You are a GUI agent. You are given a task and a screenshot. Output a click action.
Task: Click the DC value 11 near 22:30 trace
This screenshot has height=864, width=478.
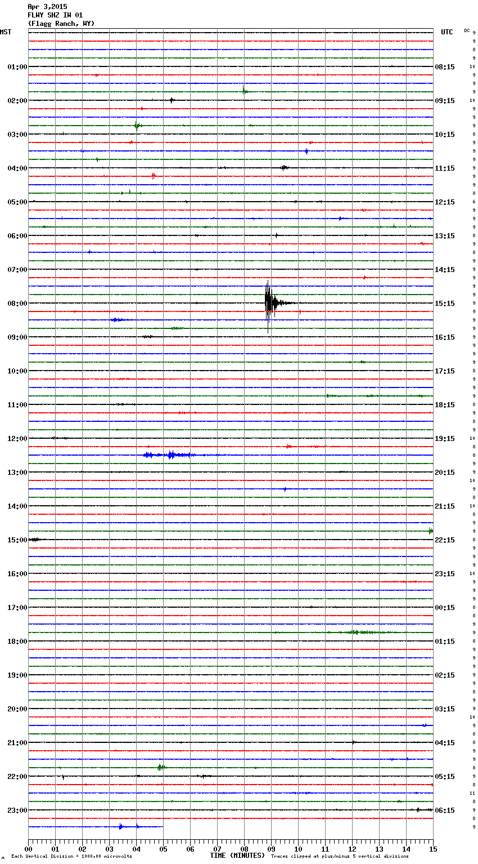click(472, 793)
